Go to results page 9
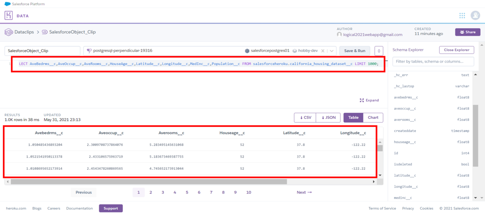The height and width of the screenshot is (215, 485). (235, 192)
